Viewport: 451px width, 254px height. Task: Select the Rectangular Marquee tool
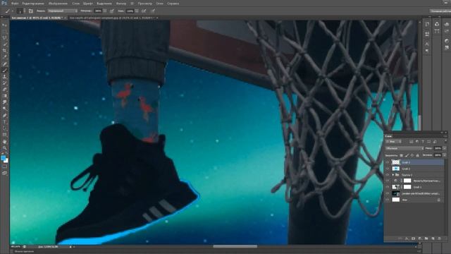click(x=5, y=32)
